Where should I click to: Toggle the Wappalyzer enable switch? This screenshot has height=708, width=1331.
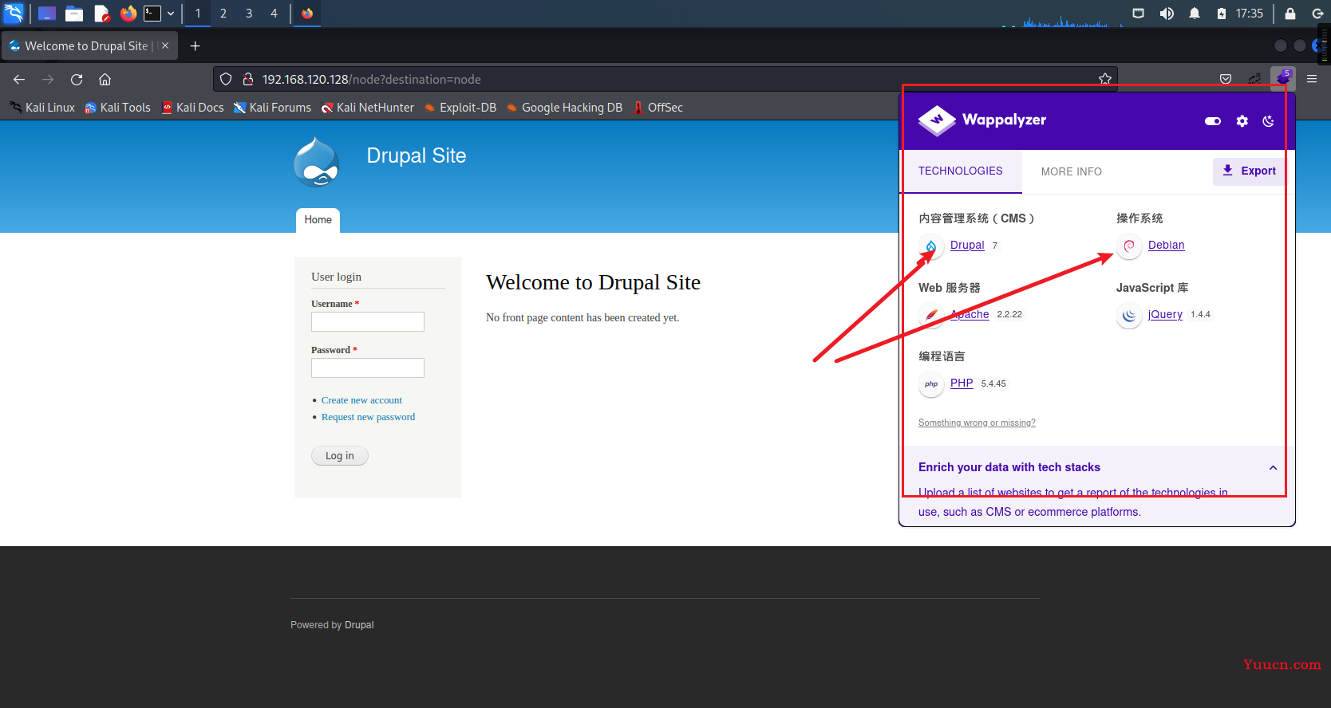1213,121
